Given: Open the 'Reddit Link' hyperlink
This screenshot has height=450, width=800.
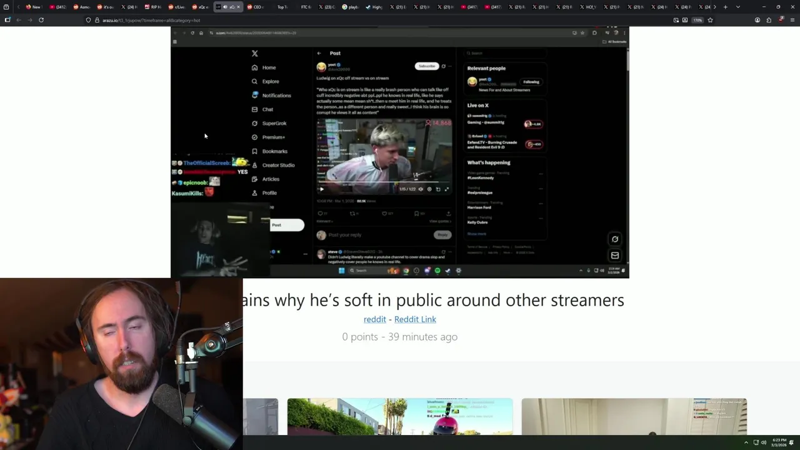Looking at the screenshot, I should [415, 319].
